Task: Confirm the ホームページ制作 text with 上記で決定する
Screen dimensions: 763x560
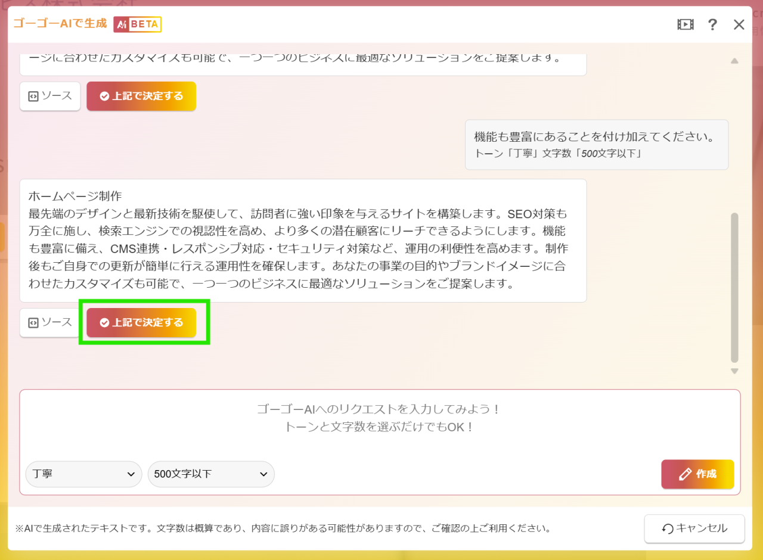Action: click(x=141, y=322)
